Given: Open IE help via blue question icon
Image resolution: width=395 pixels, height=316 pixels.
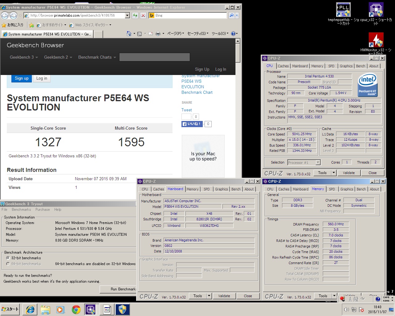Looking at the screenshot, I should (x=233, y=34).
